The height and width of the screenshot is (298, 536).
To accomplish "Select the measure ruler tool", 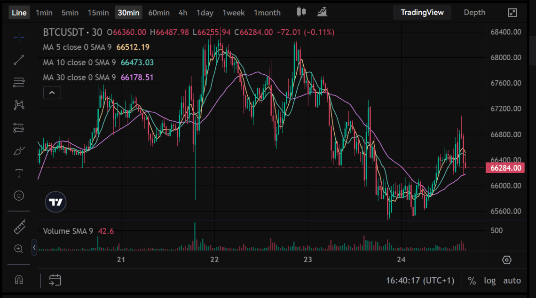I will (x=19, y=226).
